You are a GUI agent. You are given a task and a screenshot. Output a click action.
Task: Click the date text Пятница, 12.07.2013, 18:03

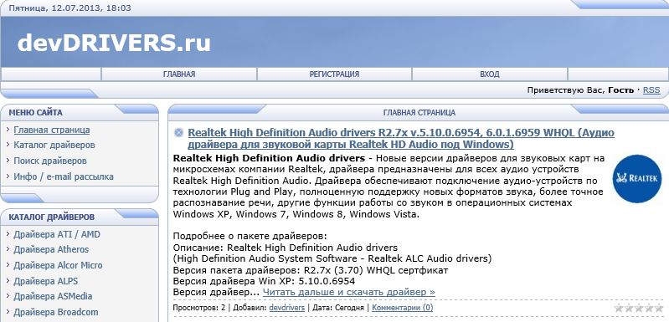pos(70,8)
